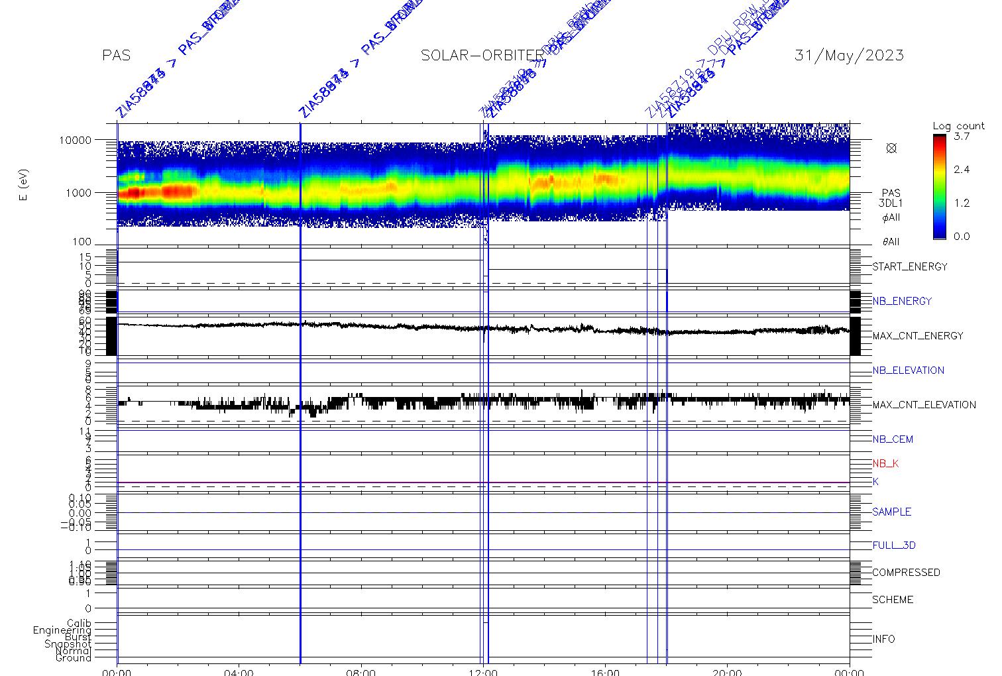1002x676 pixels.
Task: Select the 1.2 value on the color scale
Action: (x=962, y=203)
